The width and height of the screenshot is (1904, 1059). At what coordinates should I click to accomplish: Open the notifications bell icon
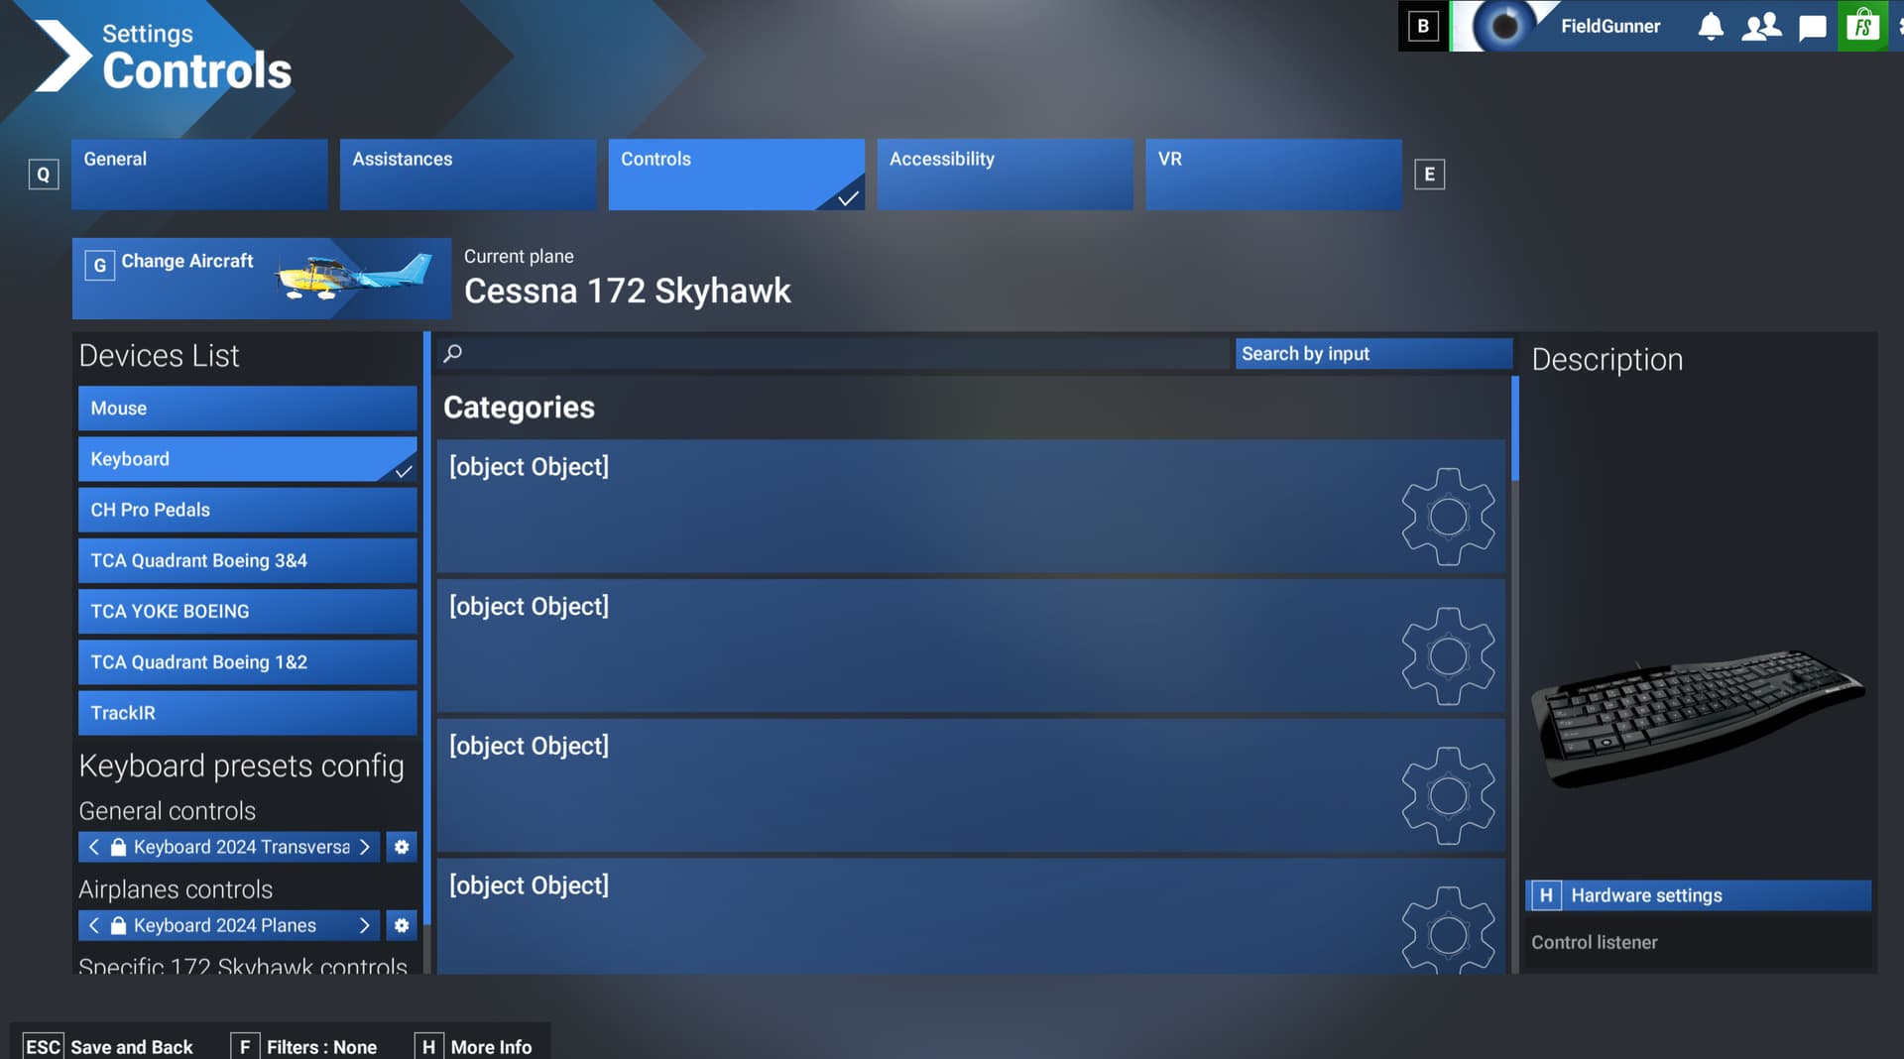[x=1711, y=27]
